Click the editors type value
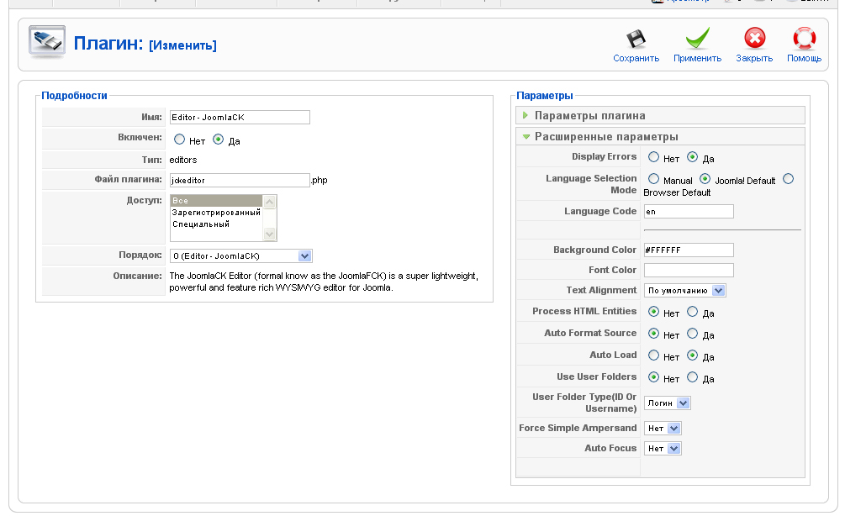The image size is (845, 516). pyautogui.click(x=183, y=160)
